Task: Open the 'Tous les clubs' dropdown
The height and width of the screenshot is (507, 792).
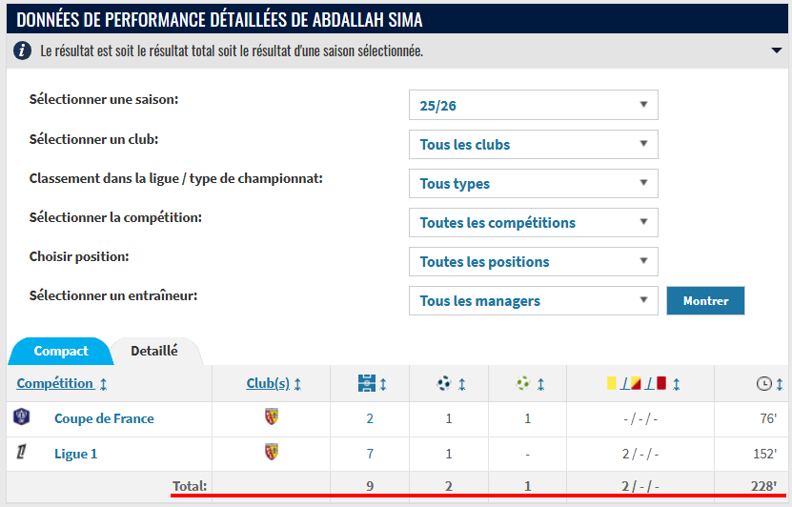Action: 533,144
